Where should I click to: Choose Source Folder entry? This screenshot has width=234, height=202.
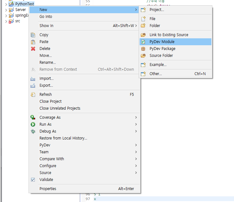click(176, 56)
